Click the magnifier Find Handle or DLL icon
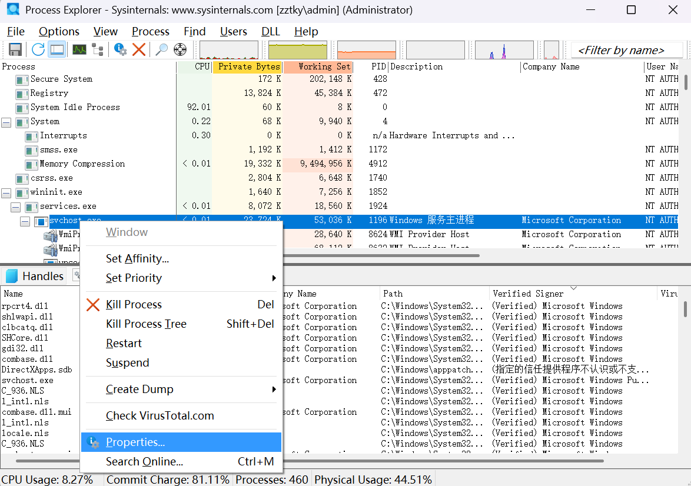 [x=161, y=49]
